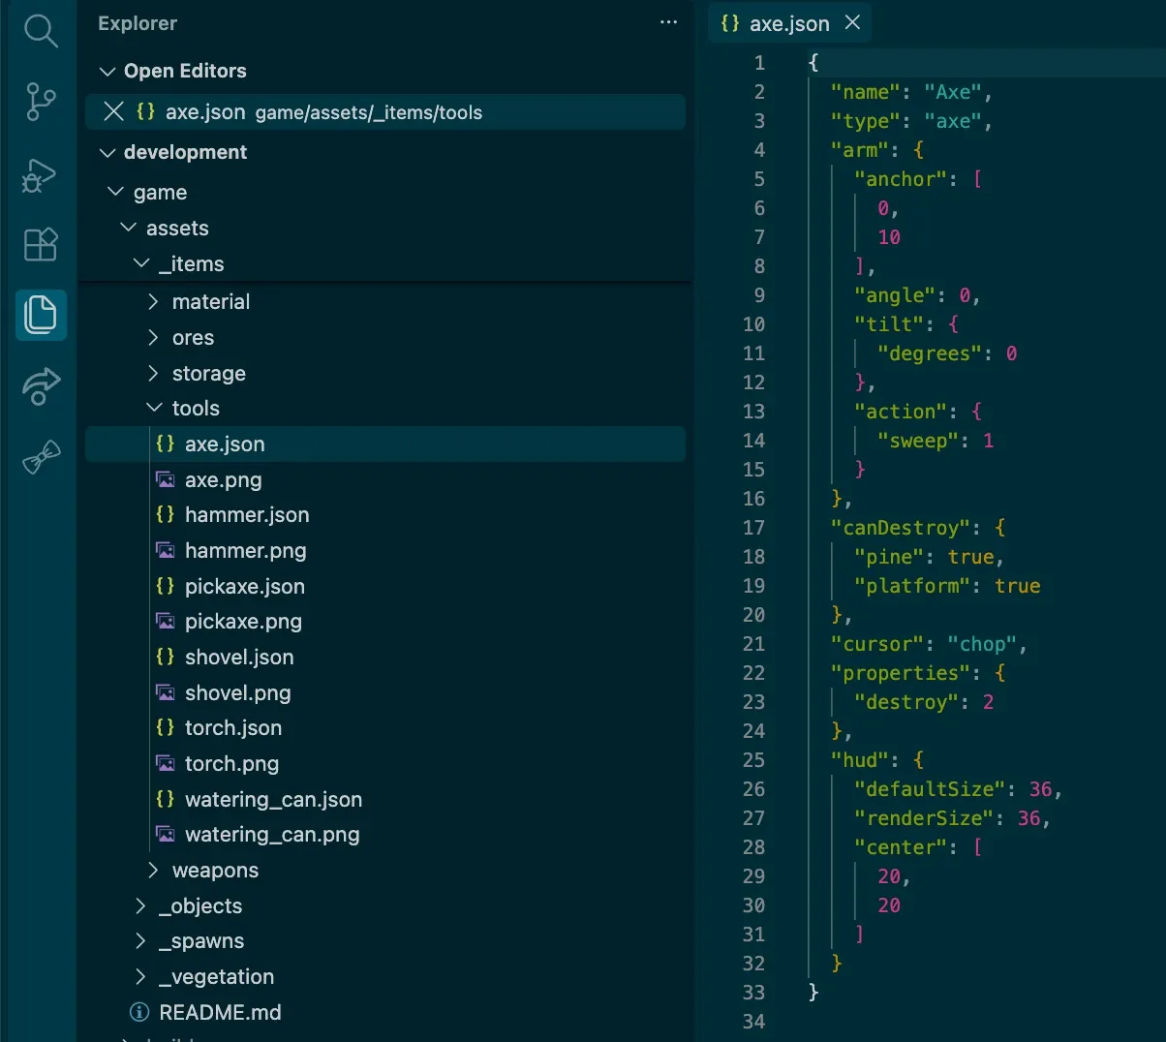Click the info icon beside README.md
The height and width of the screenshot is (1042, 1166).
pyautogui.click(x=139, y=1012)
